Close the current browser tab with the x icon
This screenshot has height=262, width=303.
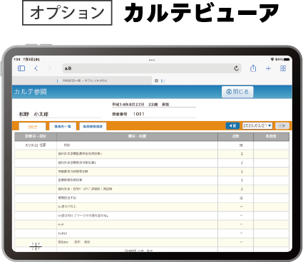(x=156, y=80)
